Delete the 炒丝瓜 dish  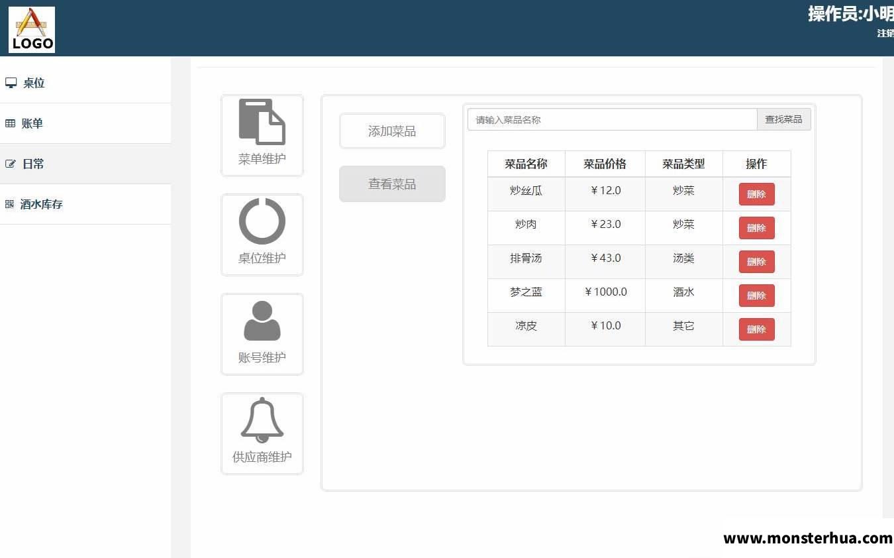pos(756,194)
